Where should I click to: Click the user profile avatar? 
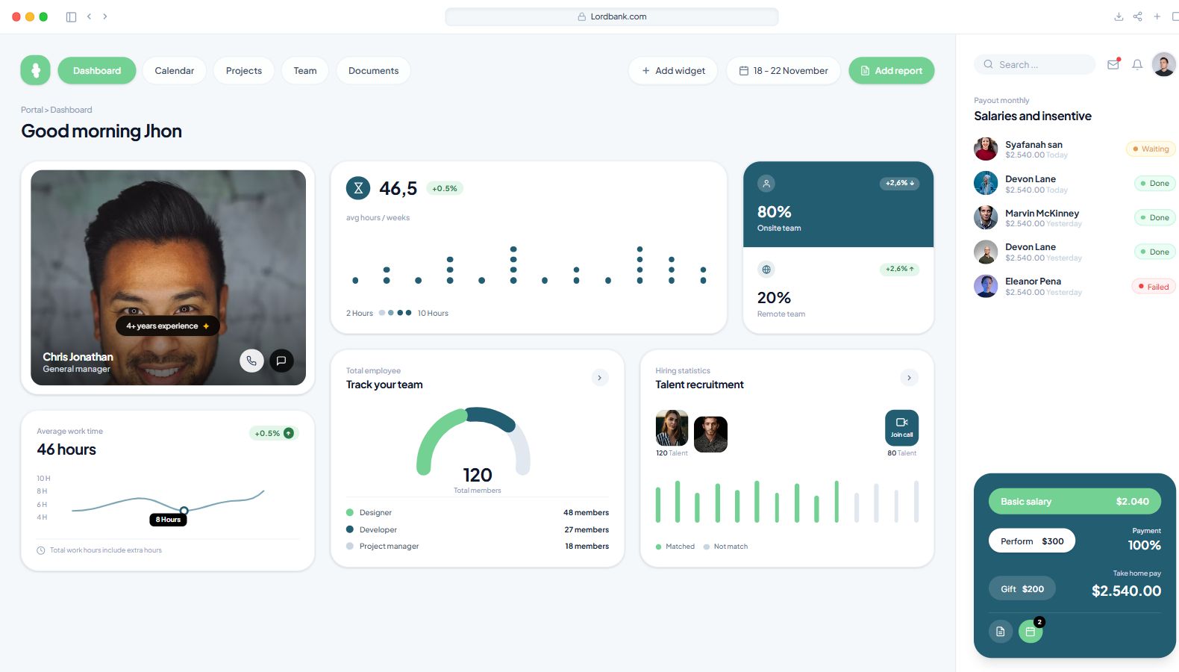tap(1164, 64)
